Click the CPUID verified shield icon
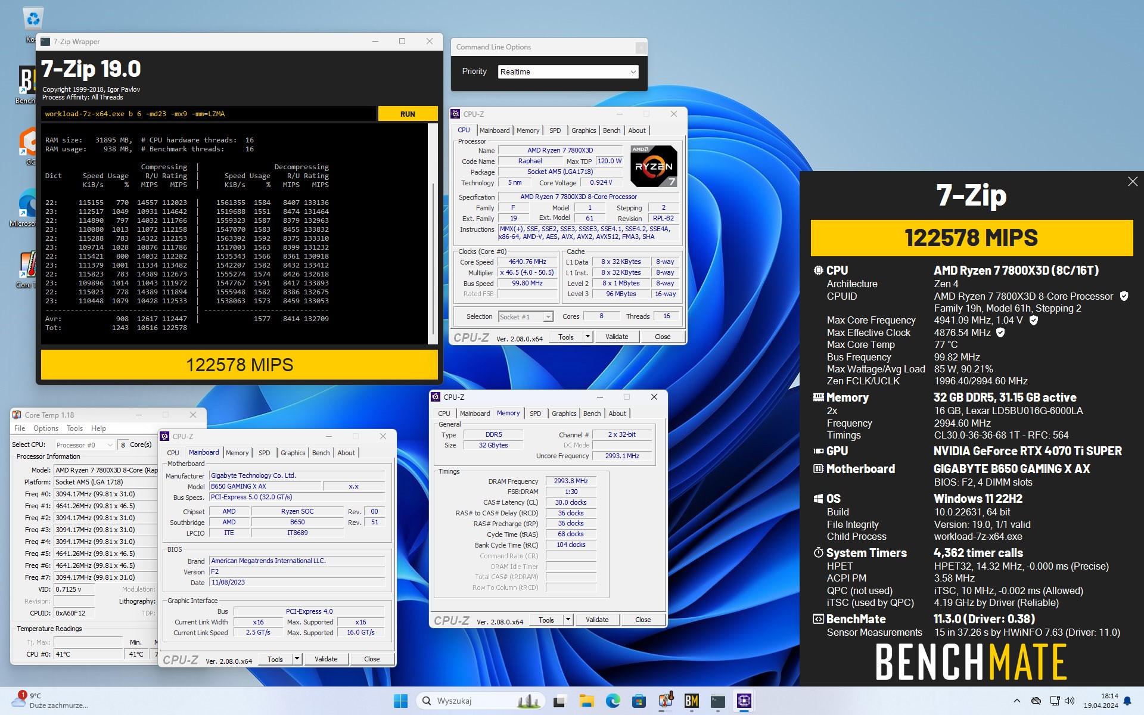 pos(1124,296)
